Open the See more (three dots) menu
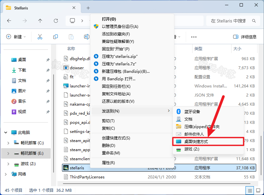The image size is (264, 195). pos(194,37)
